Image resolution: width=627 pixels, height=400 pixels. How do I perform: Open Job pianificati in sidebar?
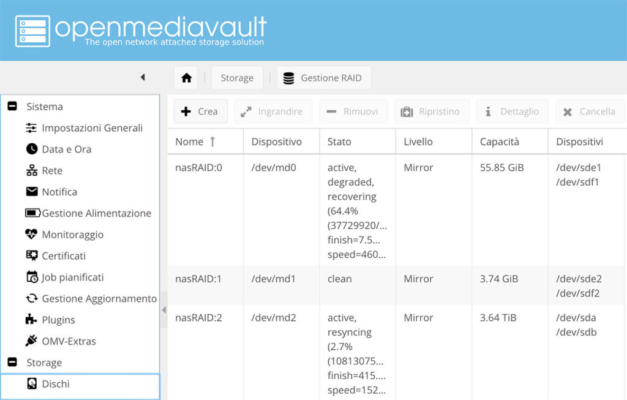click(x=72, y=277)
